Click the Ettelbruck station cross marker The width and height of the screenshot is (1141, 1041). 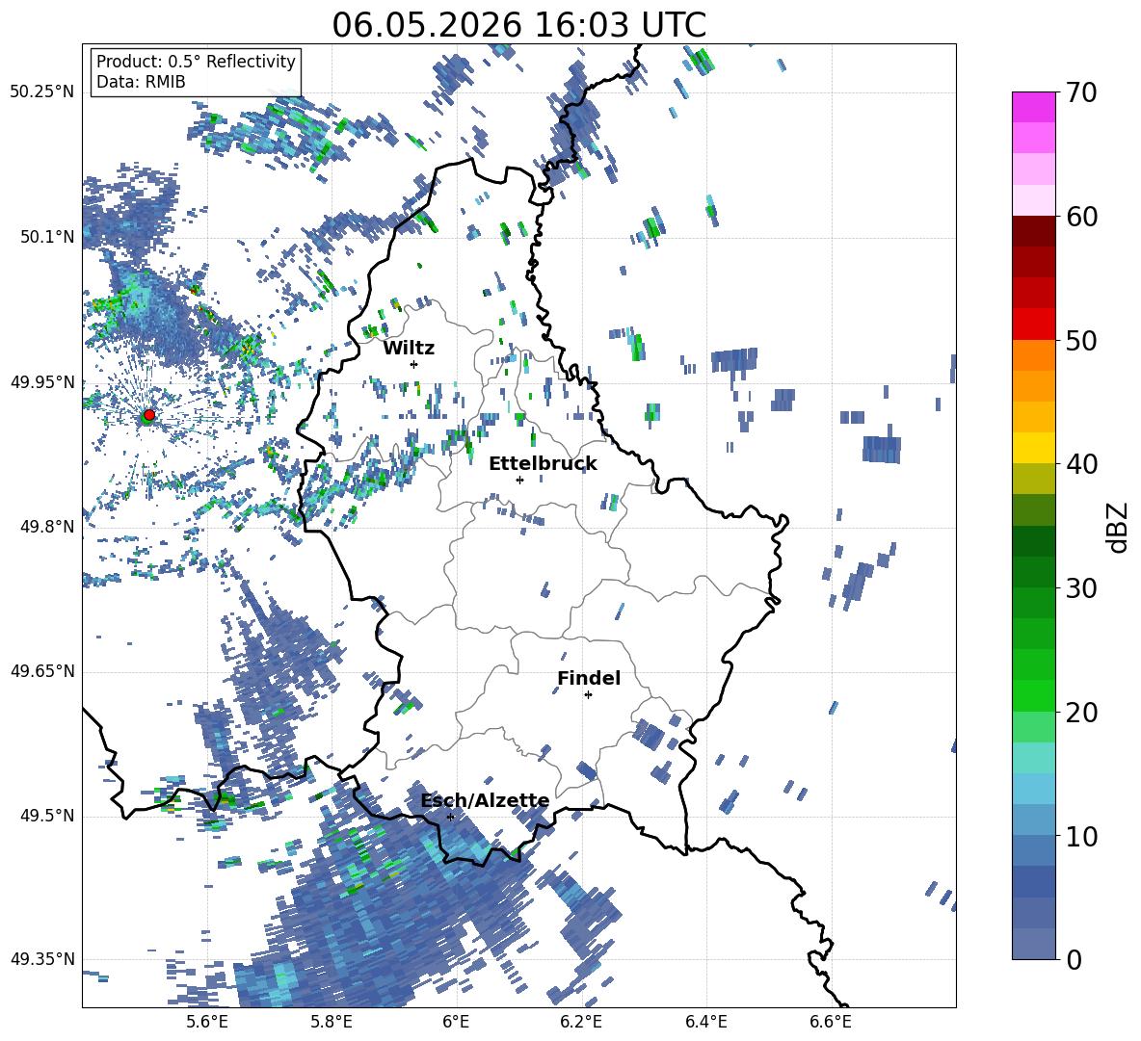click(519, 480)
